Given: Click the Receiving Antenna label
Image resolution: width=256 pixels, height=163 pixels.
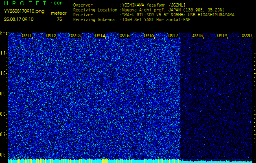Looking at the screenshot, I should (x=94, y=20).
